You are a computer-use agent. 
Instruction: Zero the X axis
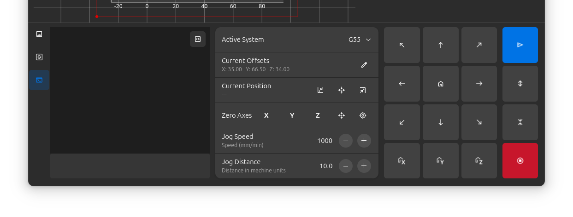pos(266,115)
